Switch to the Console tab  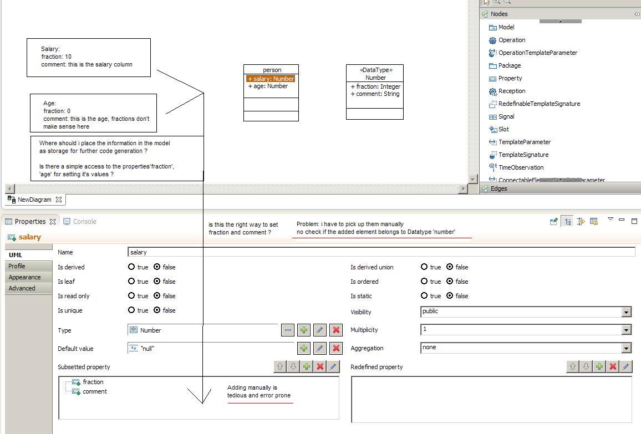80,222
